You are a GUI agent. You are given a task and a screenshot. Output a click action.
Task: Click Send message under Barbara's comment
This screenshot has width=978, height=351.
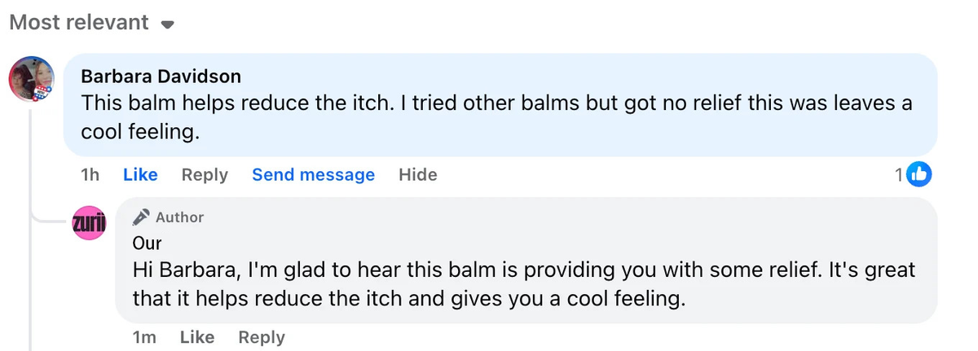click(313, 175)
